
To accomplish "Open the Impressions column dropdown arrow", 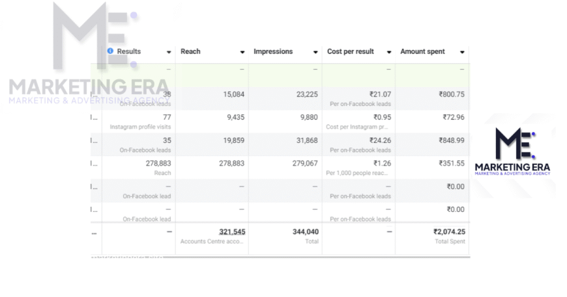I will tap(315, 52).
